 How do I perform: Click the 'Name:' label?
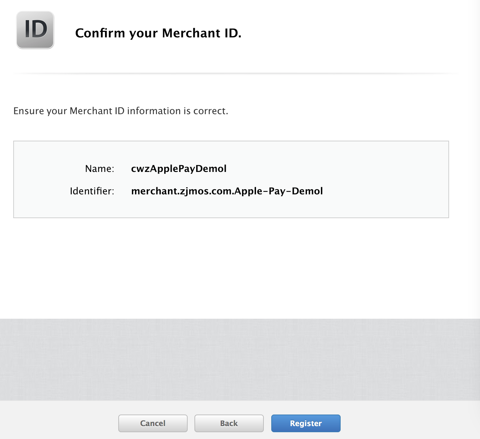(100, 169)
